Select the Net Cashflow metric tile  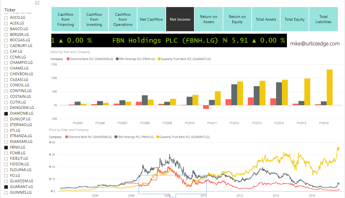[151, 19]
